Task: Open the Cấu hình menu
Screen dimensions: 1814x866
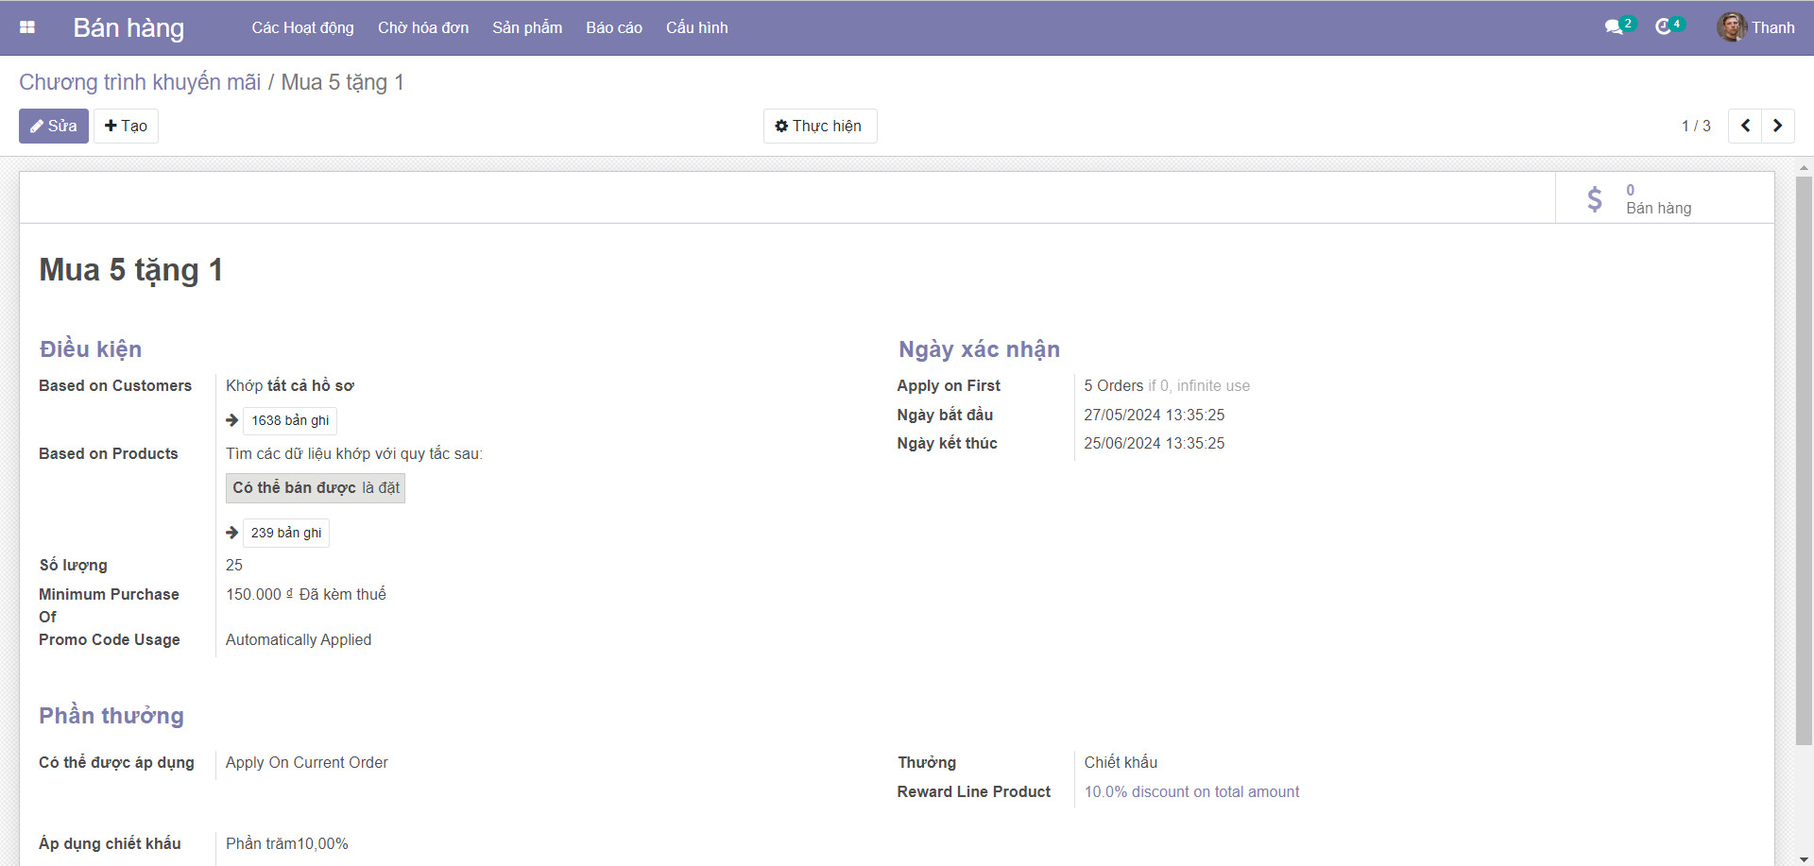Action: pyautogui.click(x=696, y=27)
